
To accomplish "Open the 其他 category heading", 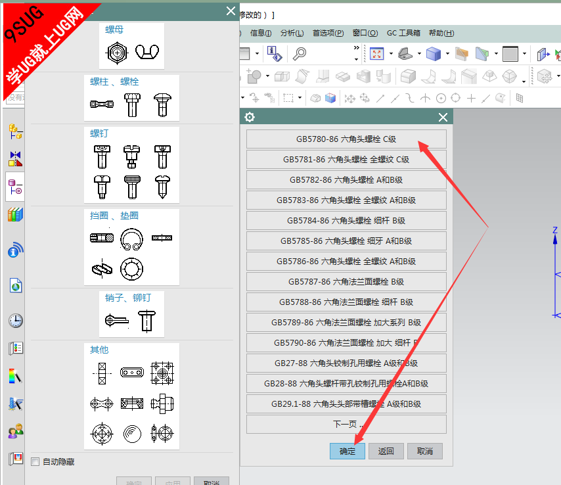I will pos(99,350).
